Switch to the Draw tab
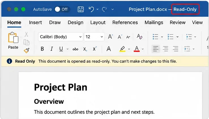Viewport: 209px width, 119px height. (x=55, y=23)
